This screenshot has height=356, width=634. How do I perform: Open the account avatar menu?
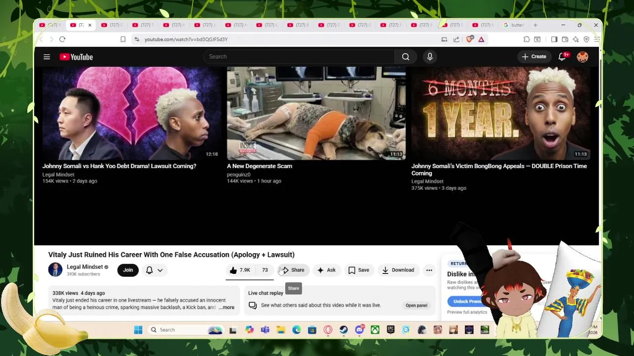[582, 57]
